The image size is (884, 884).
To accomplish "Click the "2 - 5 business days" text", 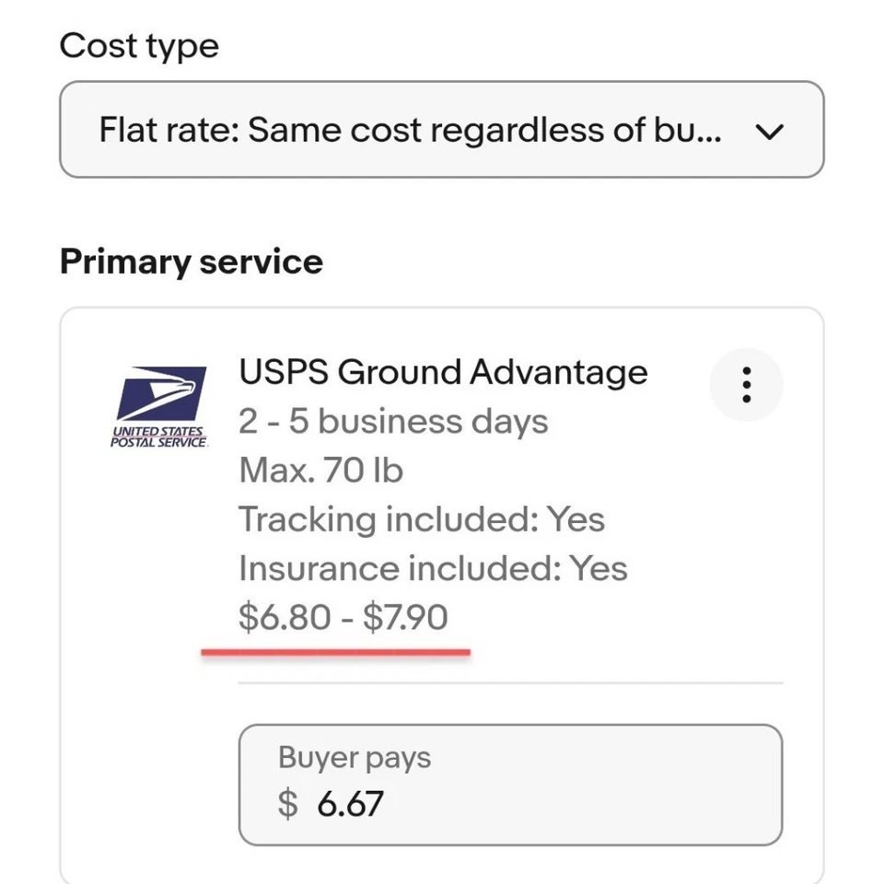I will (393, 422).
